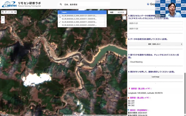
Task: Click the Google logo on the map
Action: (x=5, y=115)
